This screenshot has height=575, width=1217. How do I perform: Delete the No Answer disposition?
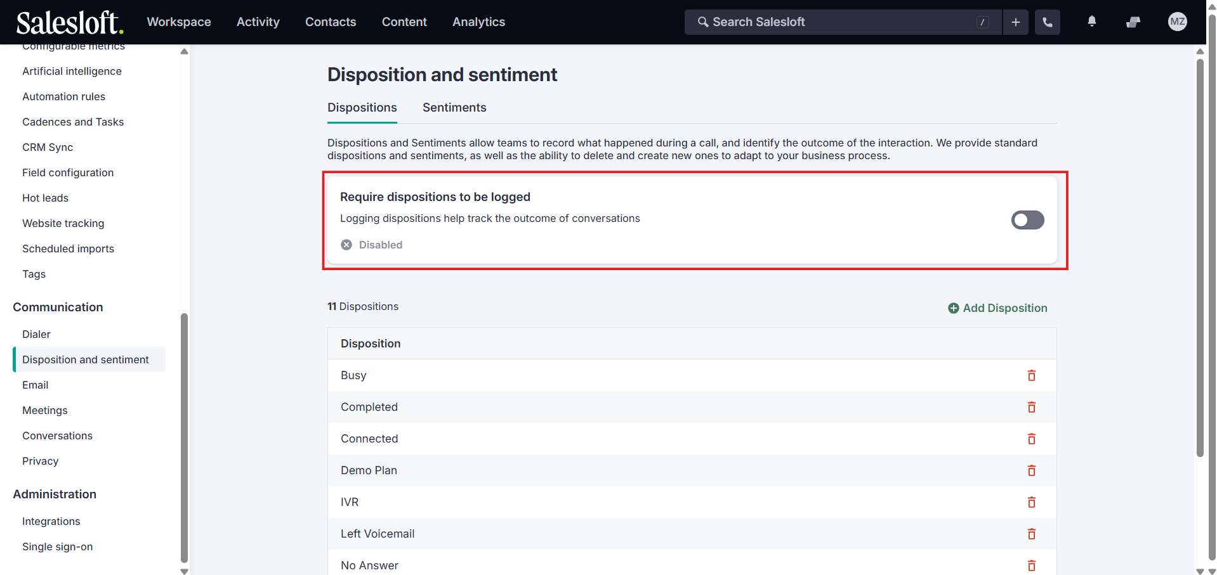(1032, 565)
